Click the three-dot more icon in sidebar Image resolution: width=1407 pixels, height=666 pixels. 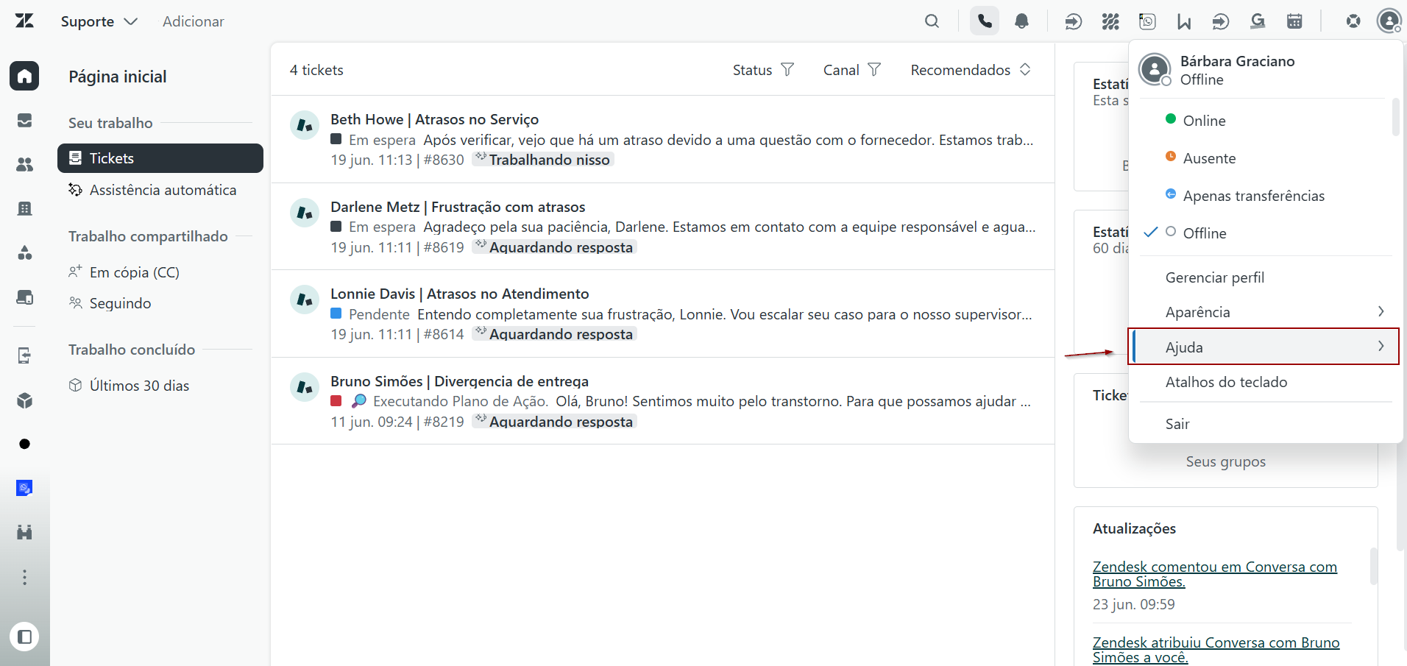[x=24, y=577]
